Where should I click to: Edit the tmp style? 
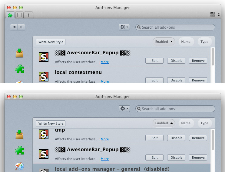tap(154, 138)
